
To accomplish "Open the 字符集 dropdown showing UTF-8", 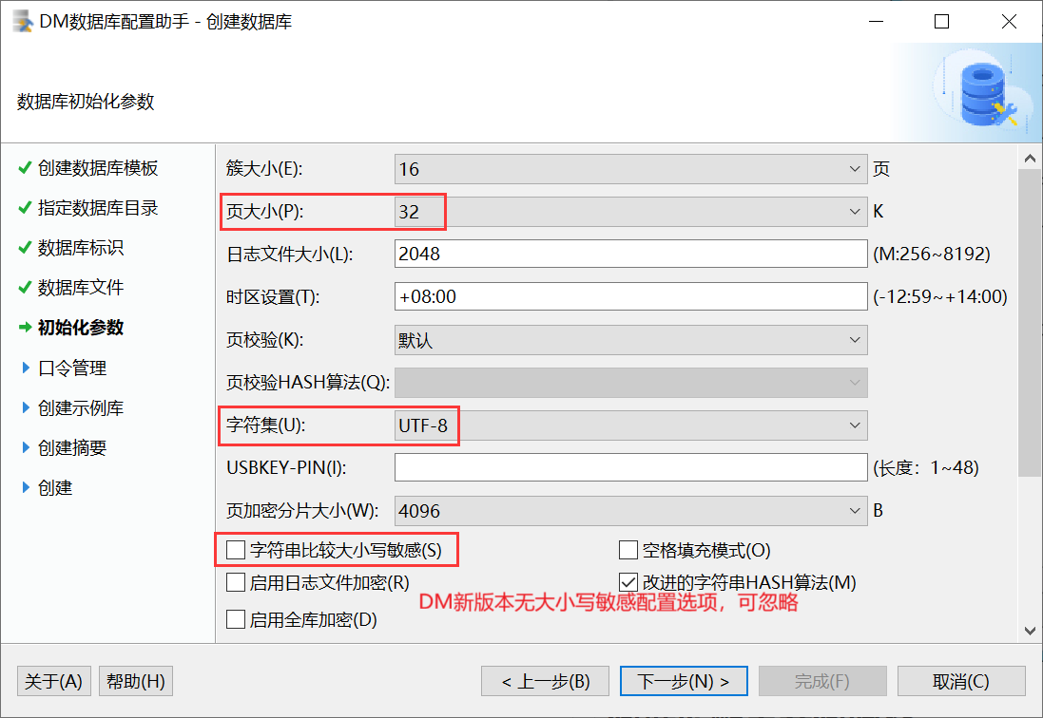I will (x=630, y=425).
